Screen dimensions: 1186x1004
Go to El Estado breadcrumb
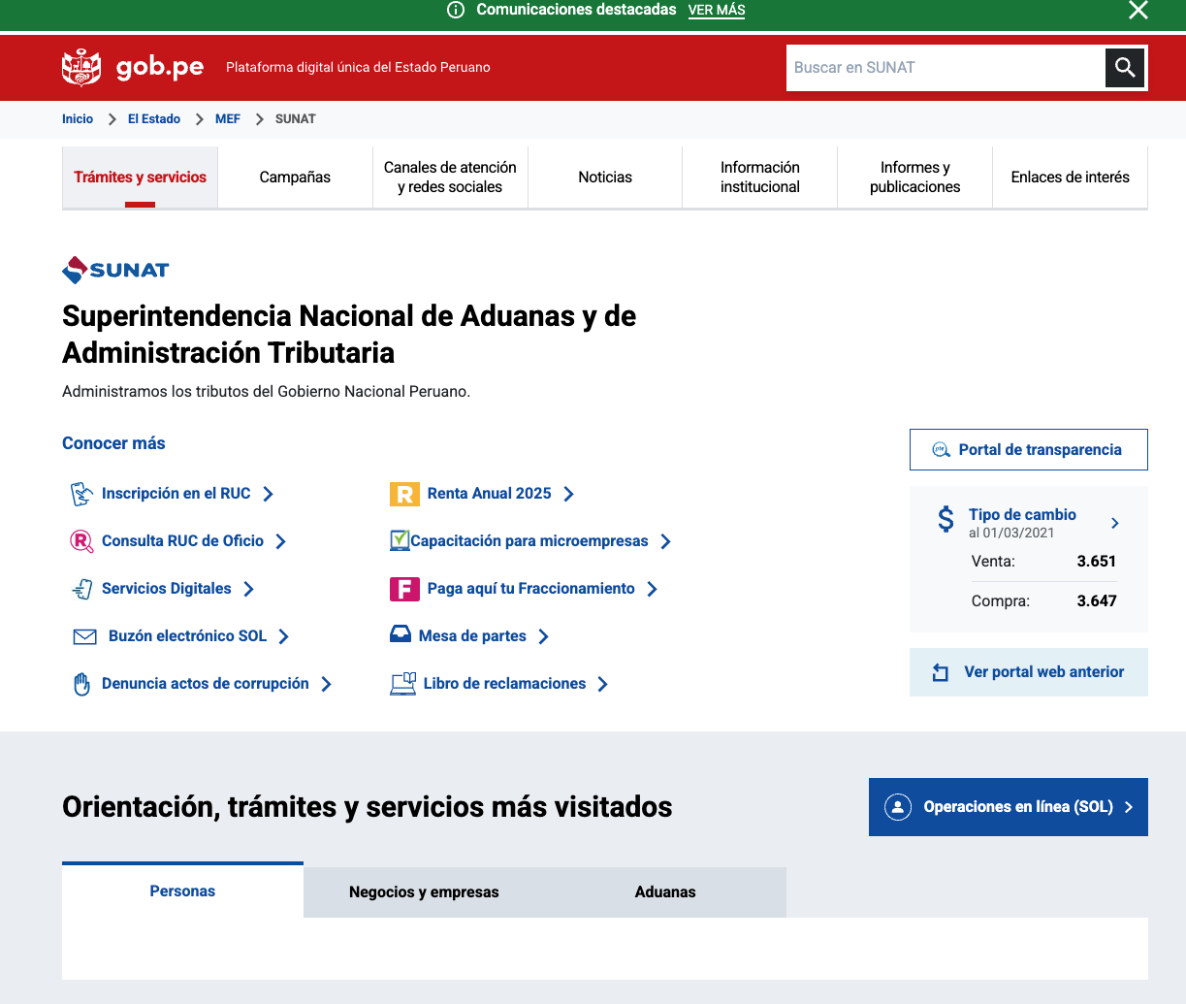coord(154,119)
